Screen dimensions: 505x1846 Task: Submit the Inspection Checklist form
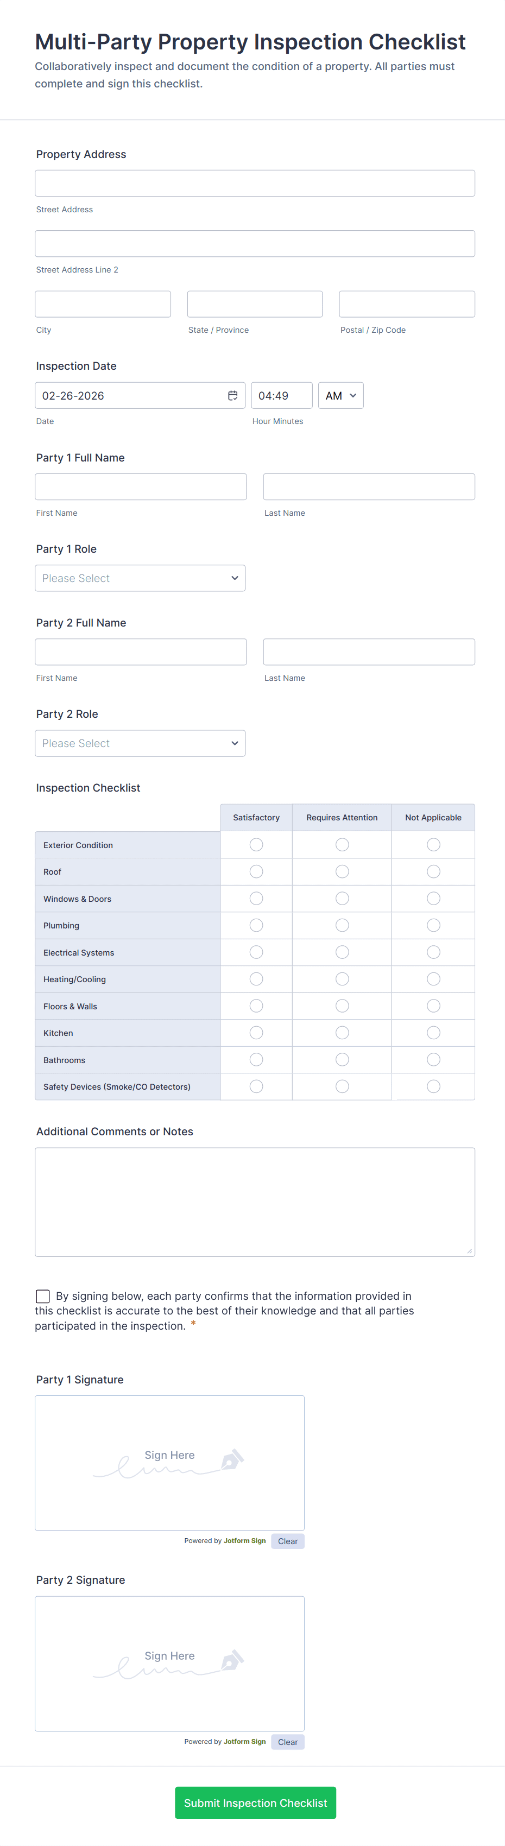pos(255,1802)
